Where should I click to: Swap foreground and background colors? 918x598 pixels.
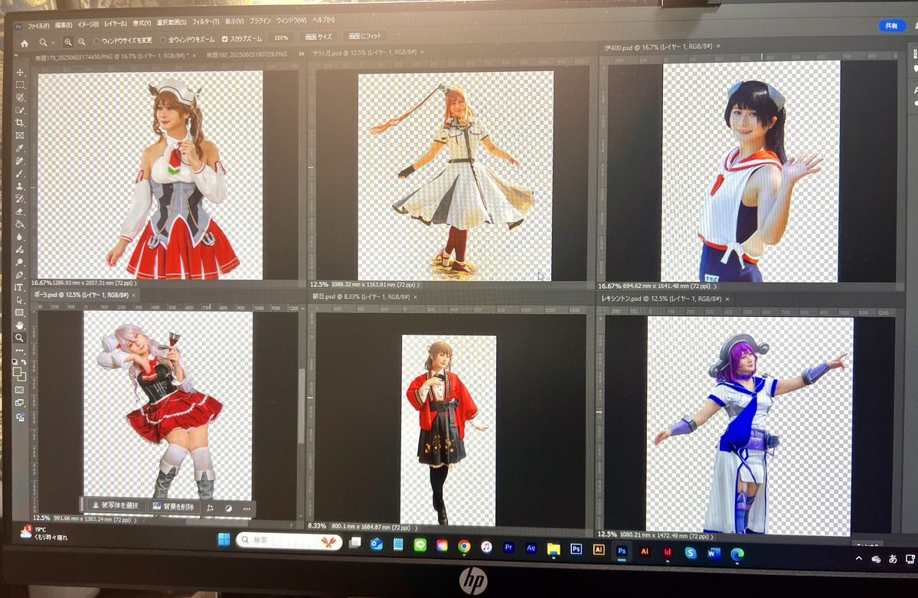click(24, 362)
